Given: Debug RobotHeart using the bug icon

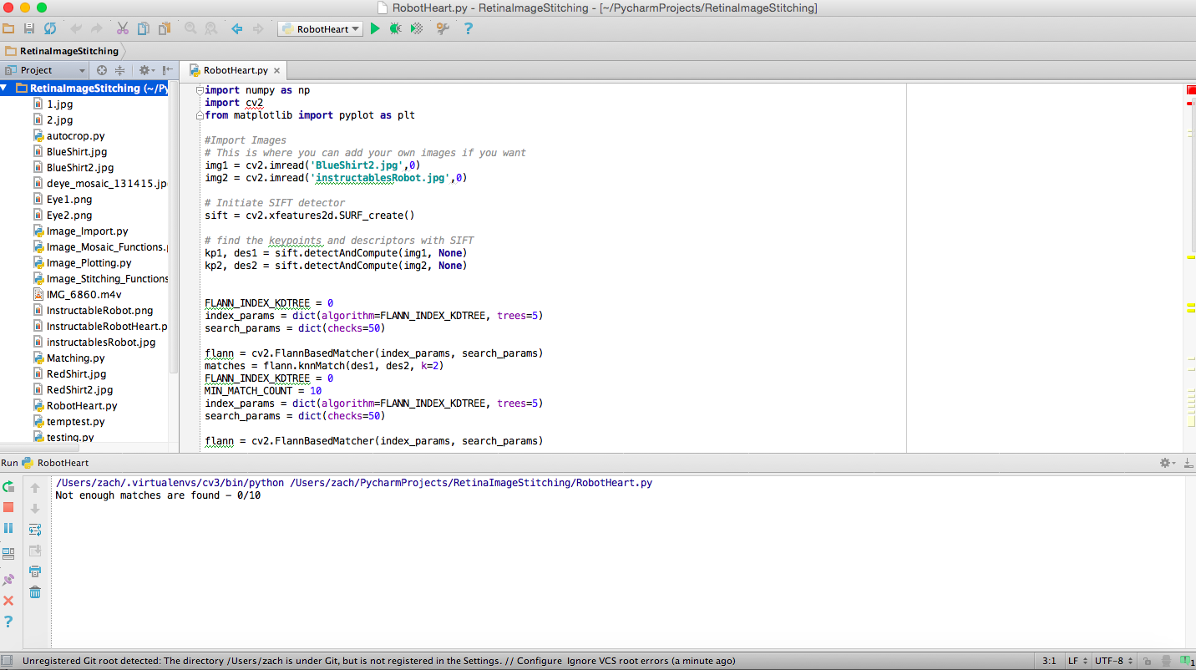Looking at the screenshot, I should [x=395, y=28].
